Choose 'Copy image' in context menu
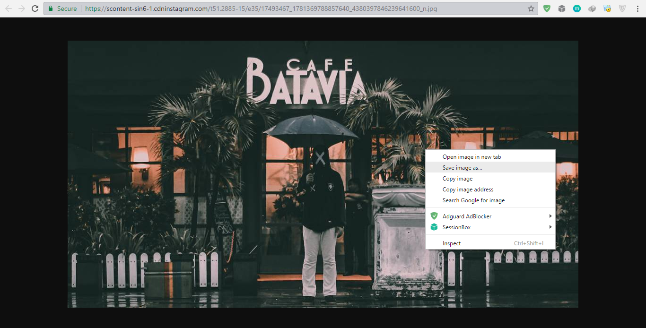The width and height of the screenshot is (646, 328). 490,178
